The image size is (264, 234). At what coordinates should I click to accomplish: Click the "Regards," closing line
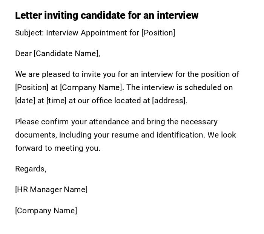click(31, 169)
